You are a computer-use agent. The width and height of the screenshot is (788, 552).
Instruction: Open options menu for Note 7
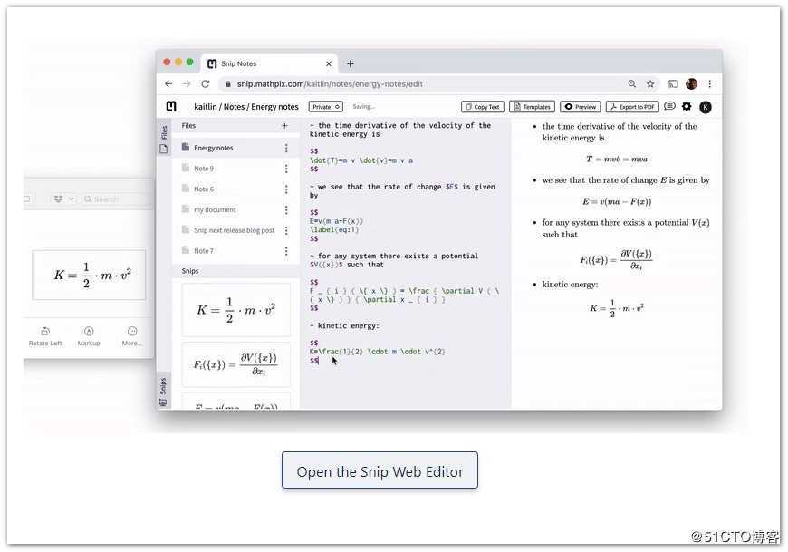(286, 251)
